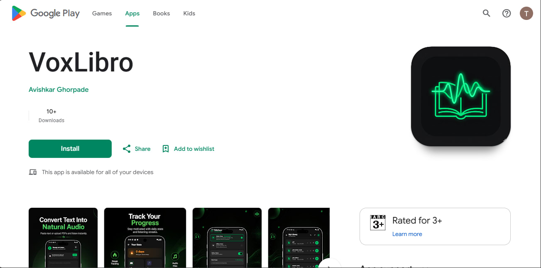Click the Rated for 3+ text
Viewport: 541px width, 268px height.
417,221
